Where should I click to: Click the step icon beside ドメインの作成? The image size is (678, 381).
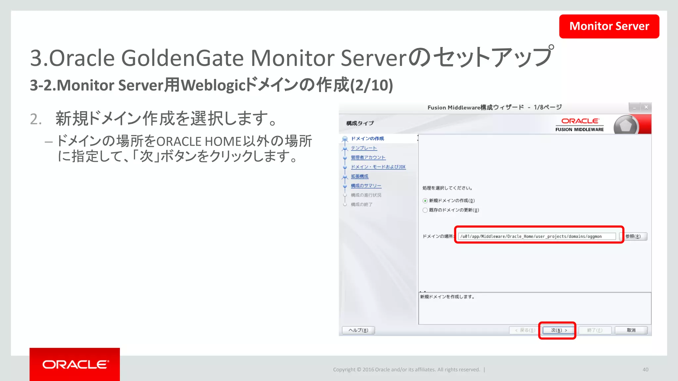click(x=345, y=139)
